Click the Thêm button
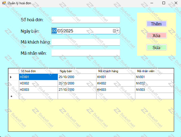The image size is (181, 137). point(156,24)
